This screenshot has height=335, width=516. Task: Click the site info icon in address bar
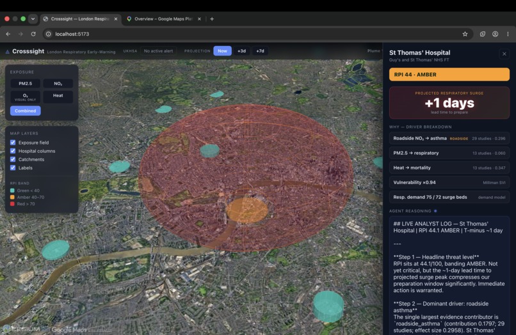click(49, 34)
